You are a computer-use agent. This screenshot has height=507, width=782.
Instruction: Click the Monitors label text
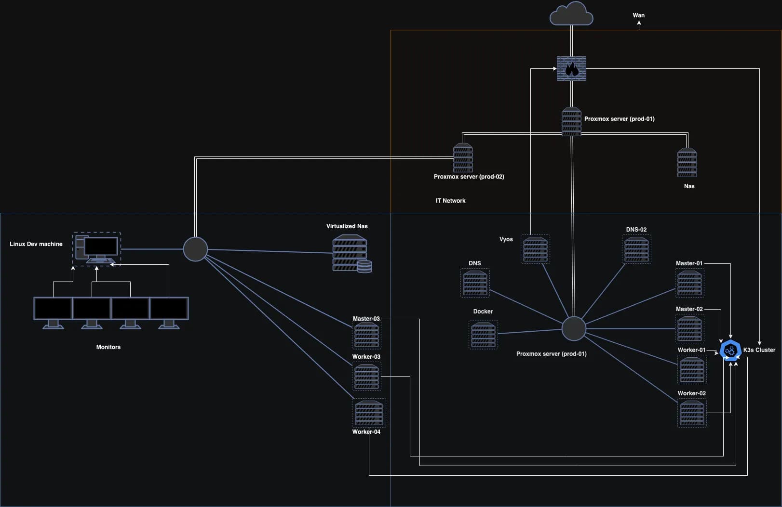(x=108, y=347)
